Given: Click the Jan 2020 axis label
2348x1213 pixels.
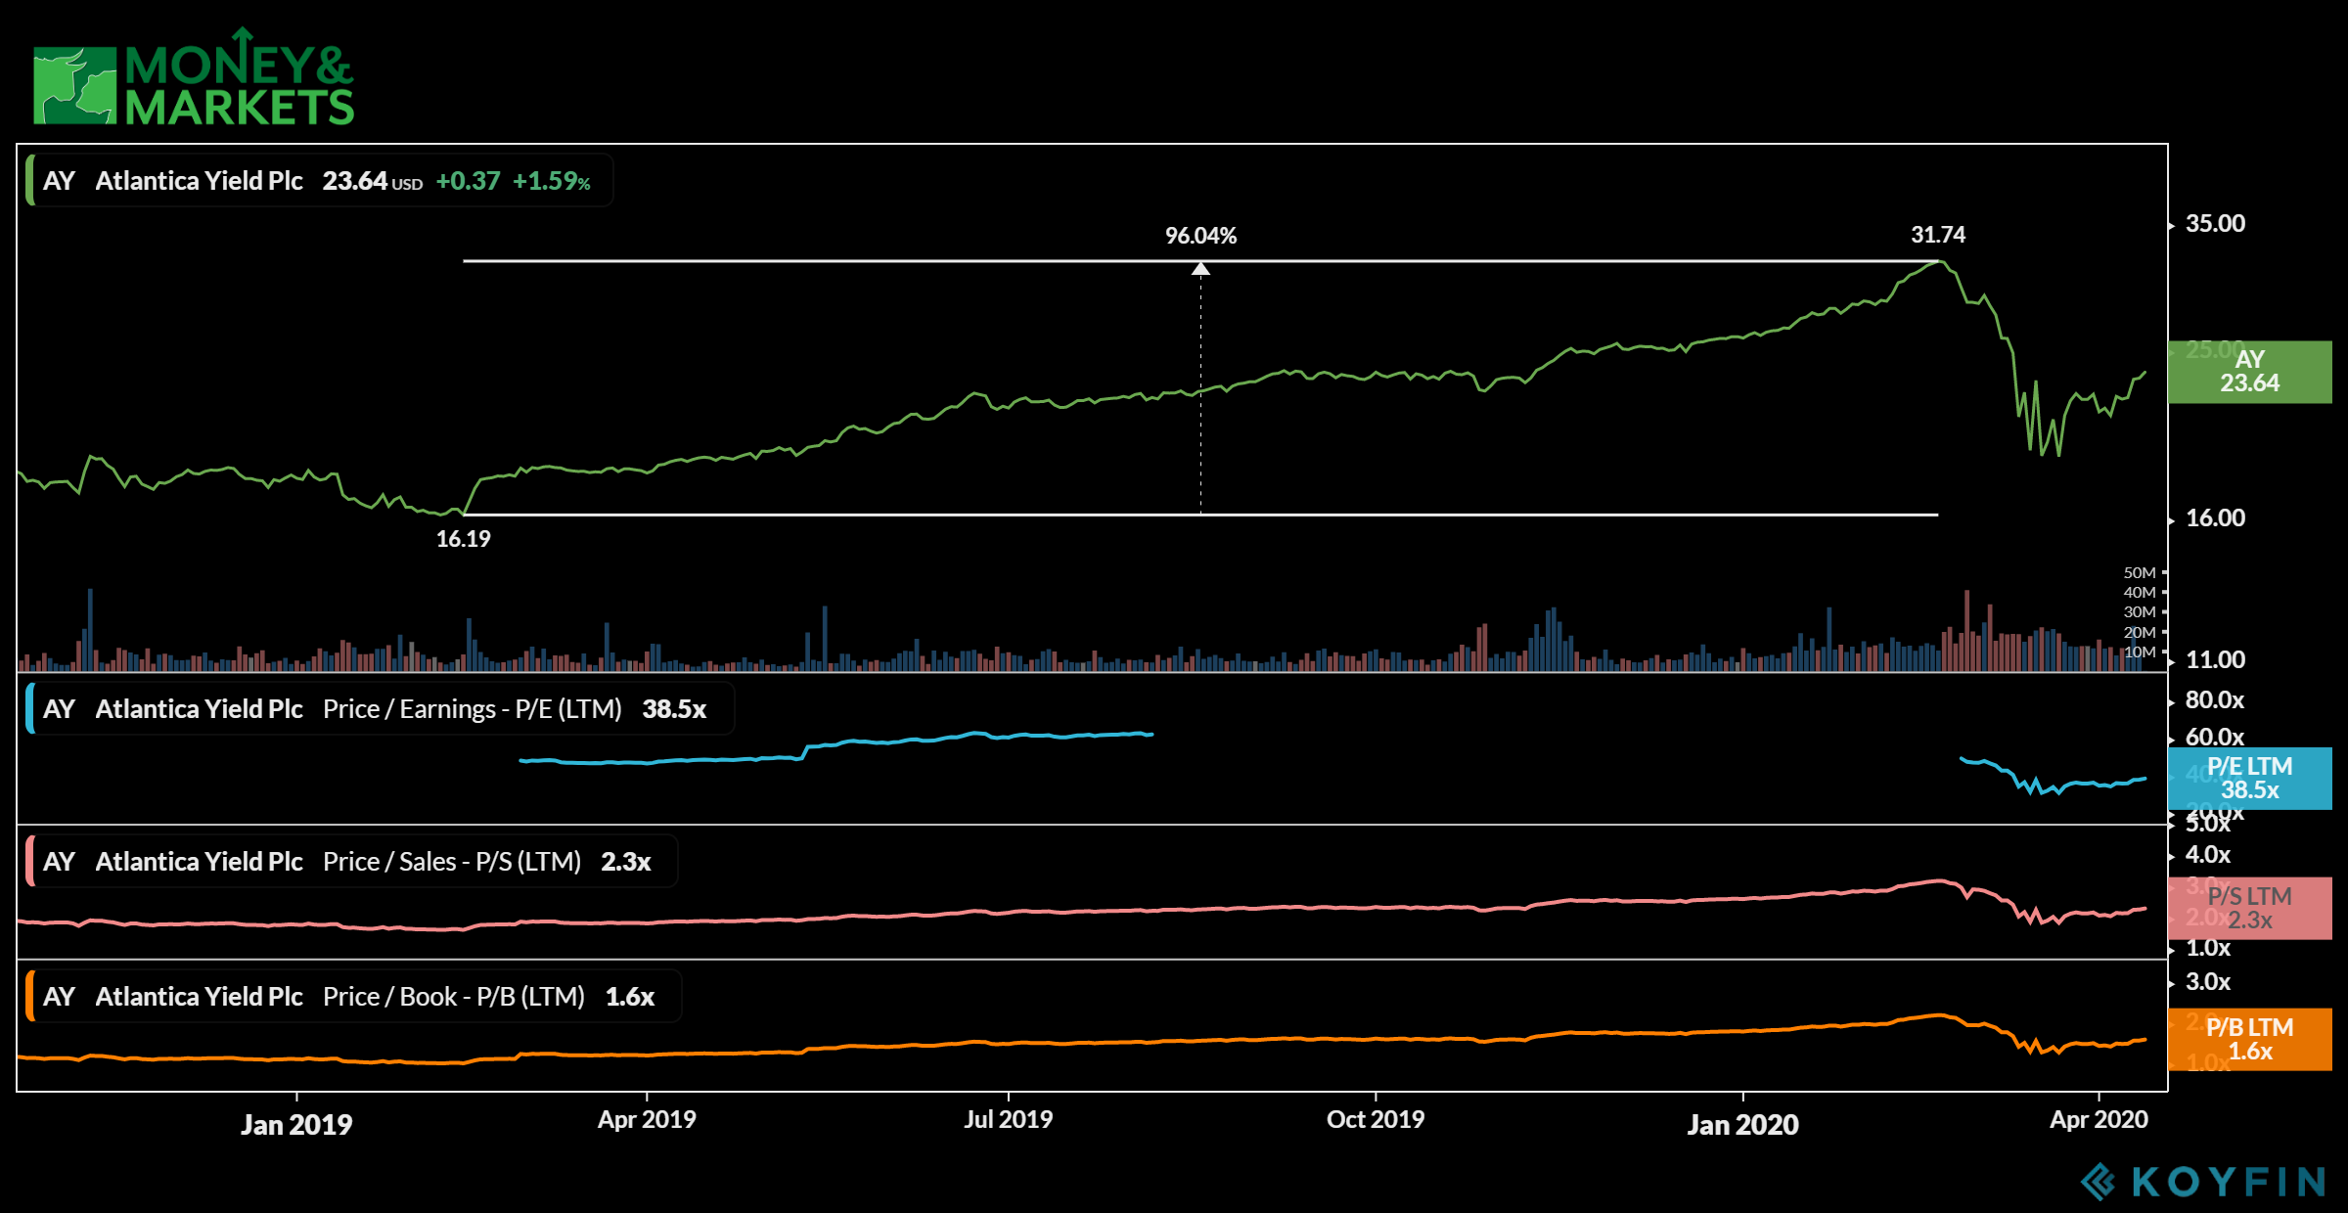Looking at the screenshot, I should pyautogui.click(x=1742, y=1125).
